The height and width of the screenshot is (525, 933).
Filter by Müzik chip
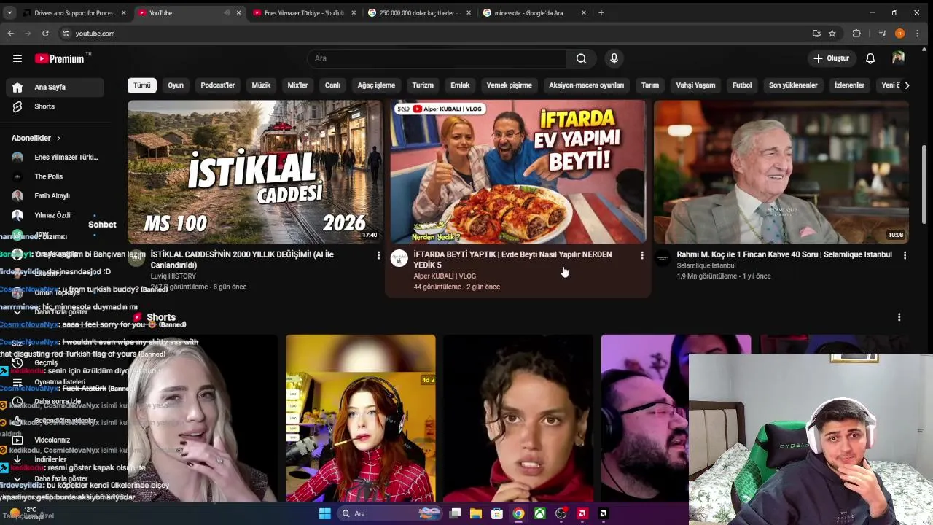(x=261, y=85)
